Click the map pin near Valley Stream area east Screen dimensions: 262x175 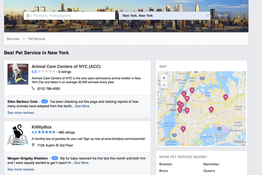226,97
